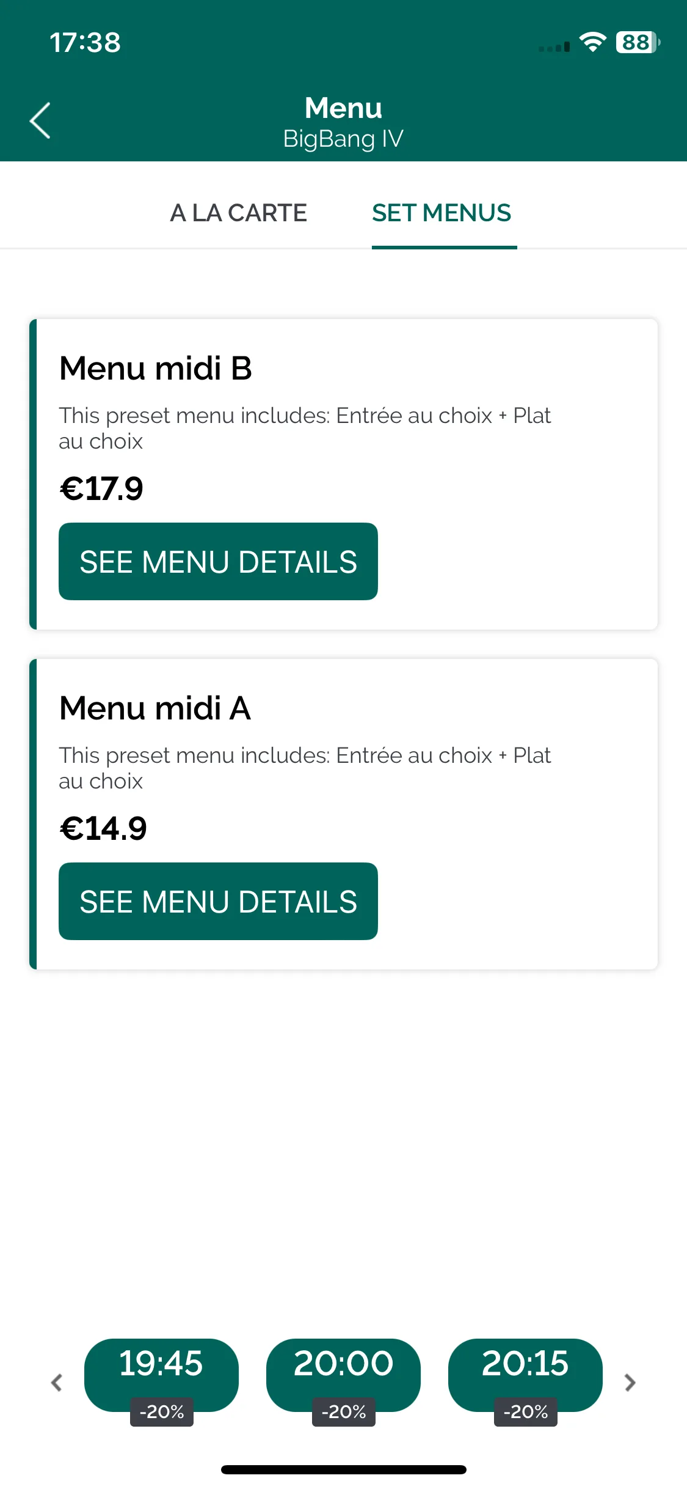This screenshot has width=687, height=1489.
Task: Pick the 20:15 time slot
Action: [525, 1374]
